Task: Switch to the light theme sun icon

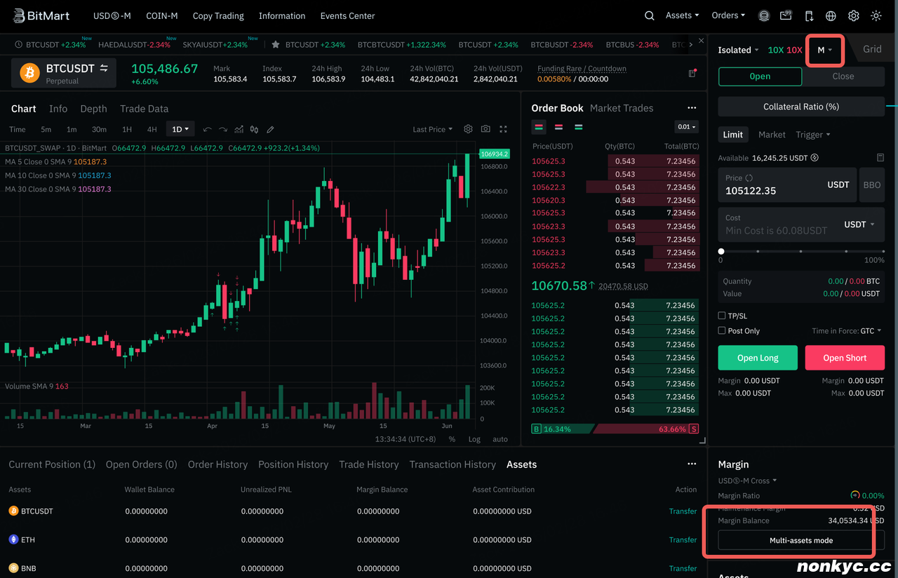Action: point(876,15)
